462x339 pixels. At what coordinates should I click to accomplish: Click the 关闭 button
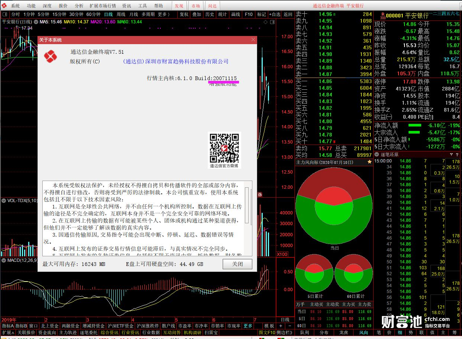click(237, 264)
